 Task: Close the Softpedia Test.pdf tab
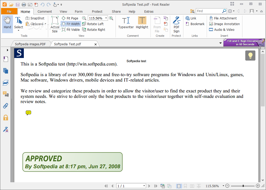tap(96, 44)
